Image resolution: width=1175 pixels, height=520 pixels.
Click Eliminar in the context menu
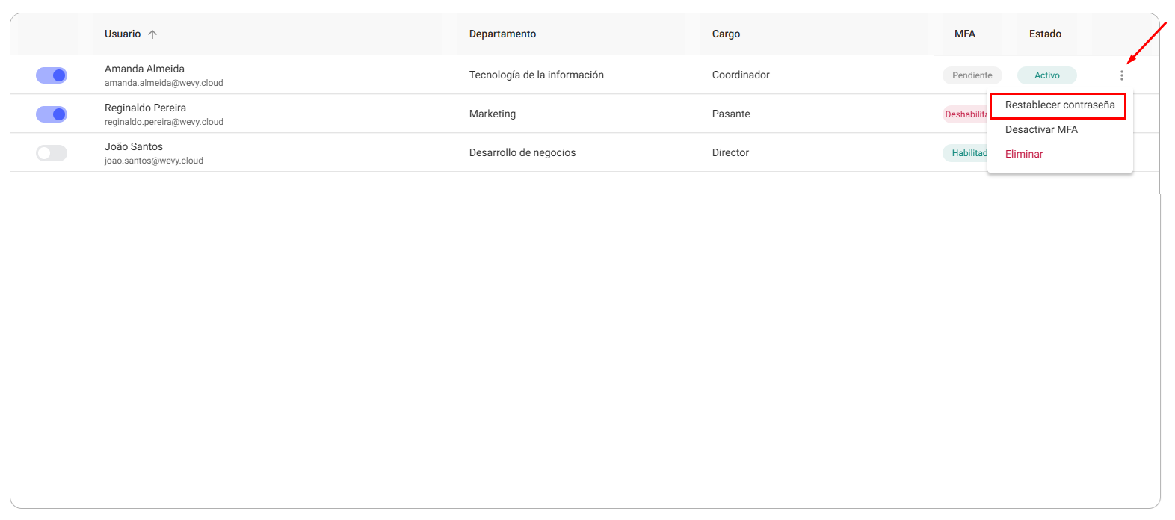(1024, 155)
